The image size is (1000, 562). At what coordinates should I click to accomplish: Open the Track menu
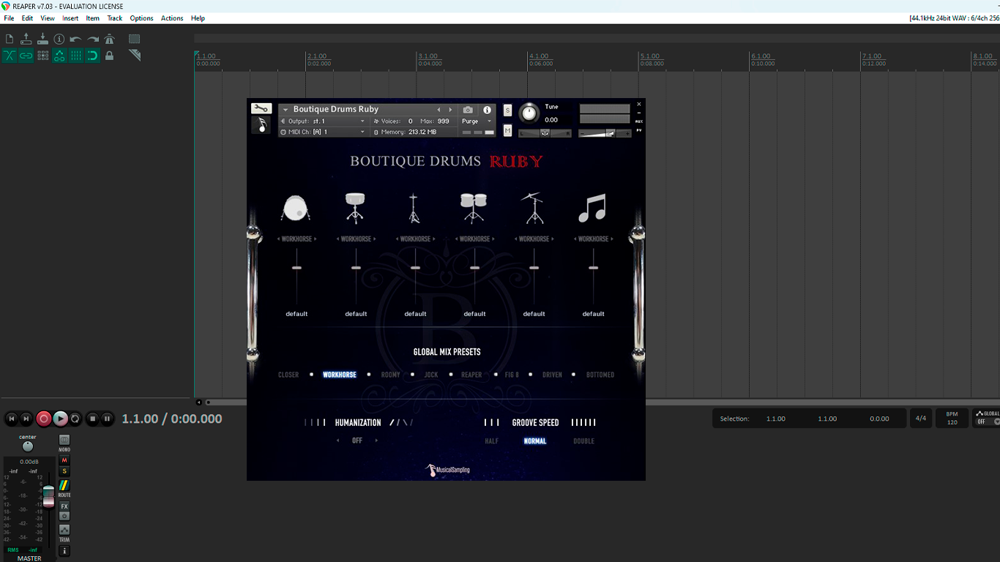click(115, 18)
